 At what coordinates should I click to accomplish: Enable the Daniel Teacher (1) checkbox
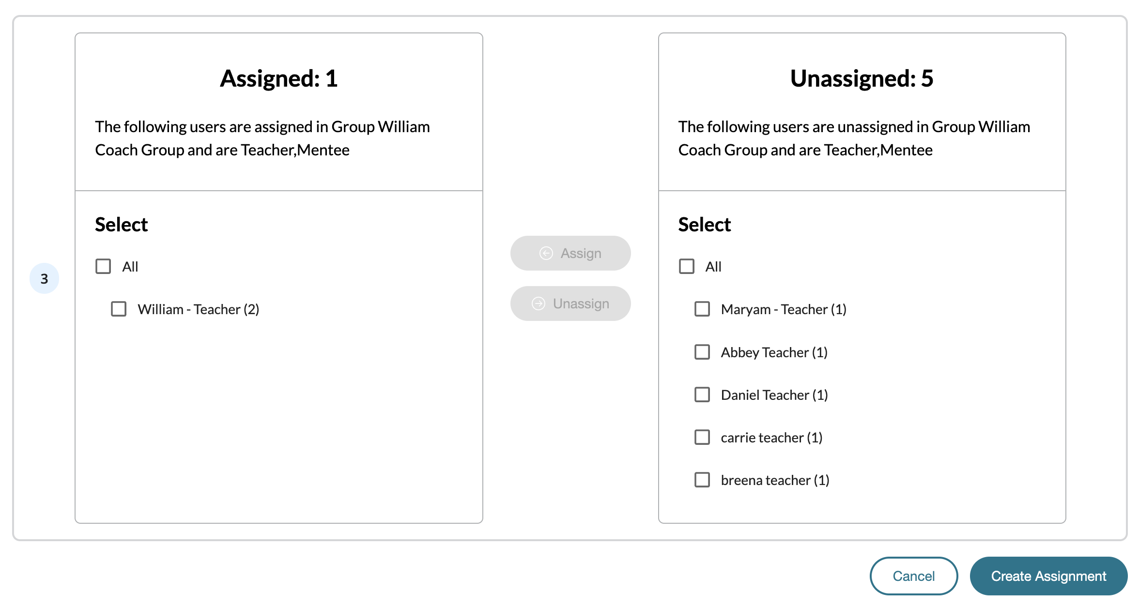702,395
